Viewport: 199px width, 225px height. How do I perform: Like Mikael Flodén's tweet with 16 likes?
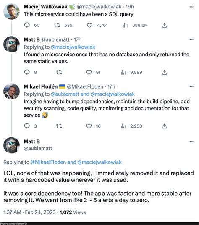89,126
